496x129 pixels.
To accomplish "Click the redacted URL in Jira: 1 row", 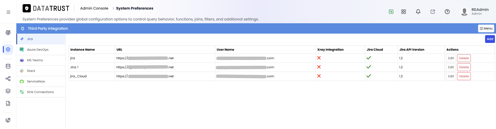I will click(145, 67).
